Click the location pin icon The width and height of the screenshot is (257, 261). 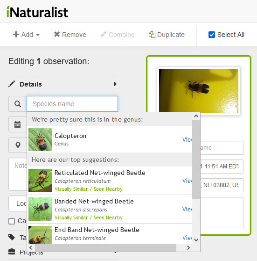click(x=18, y=145)
